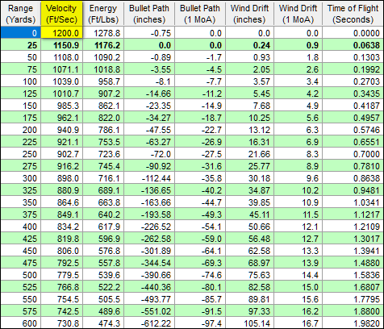Click the Bullet Path (1 MoA) header
The height and width of the screenshot is (329, 384).
click(x=200, y=14)
